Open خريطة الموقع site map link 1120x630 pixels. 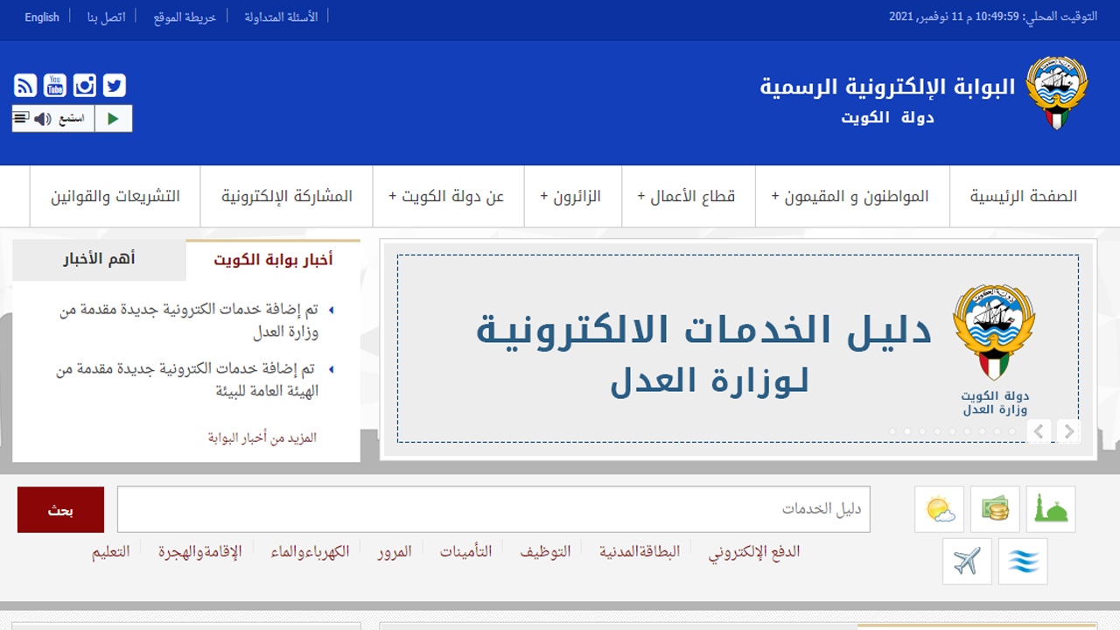185,17
